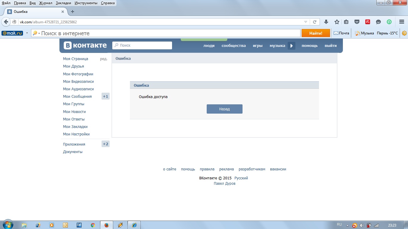This screenshot has width=408, height=229.
Task: Open the Pocket extension icon
Action: (x=357, y=22)
